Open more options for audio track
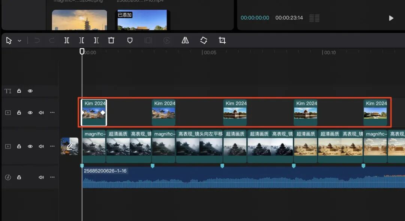The image size is (405, 221). [52, 177]
